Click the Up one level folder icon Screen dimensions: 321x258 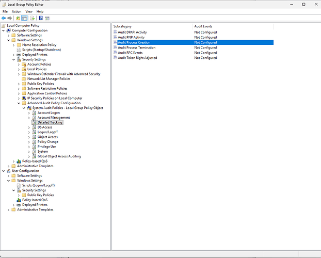pos(18,18)
